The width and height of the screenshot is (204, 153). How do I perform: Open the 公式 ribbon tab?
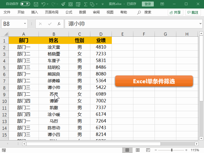[69, 12]
